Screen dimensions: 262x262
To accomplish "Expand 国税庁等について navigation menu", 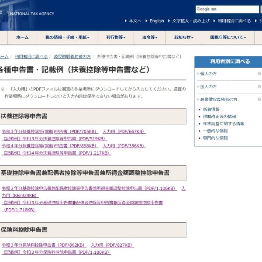I will [x=228, y=38].
